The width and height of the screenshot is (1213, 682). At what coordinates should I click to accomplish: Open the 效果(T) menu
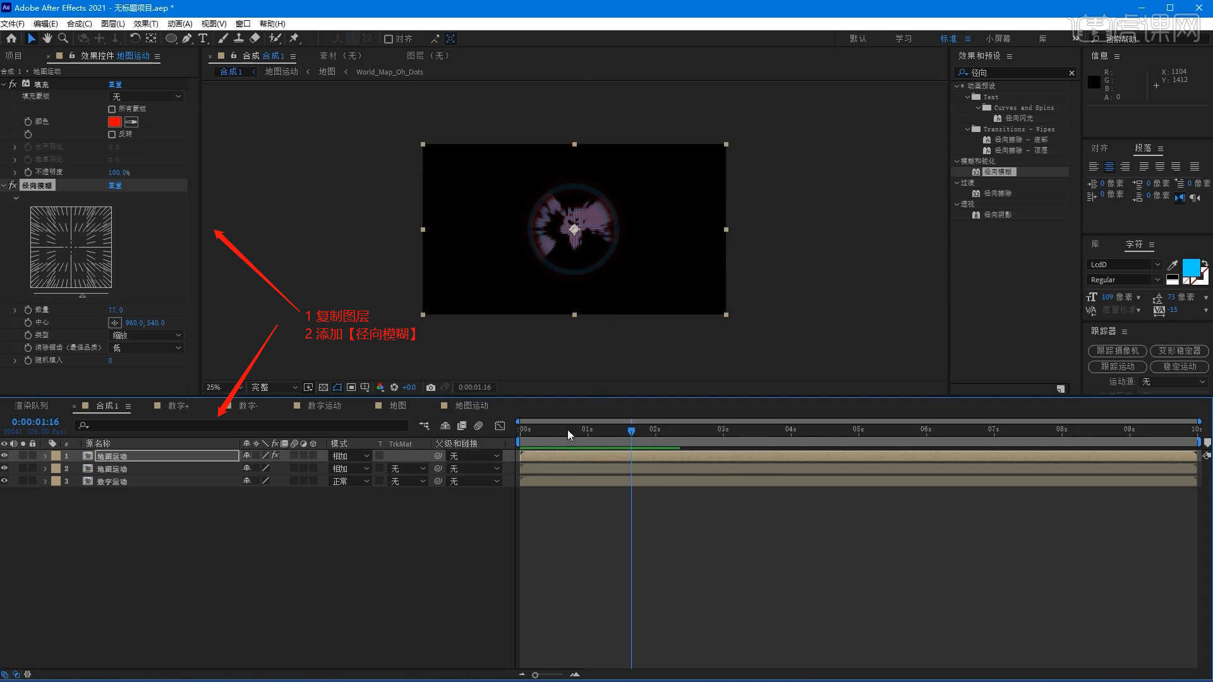pyautogui.click(x=145, y=23)
